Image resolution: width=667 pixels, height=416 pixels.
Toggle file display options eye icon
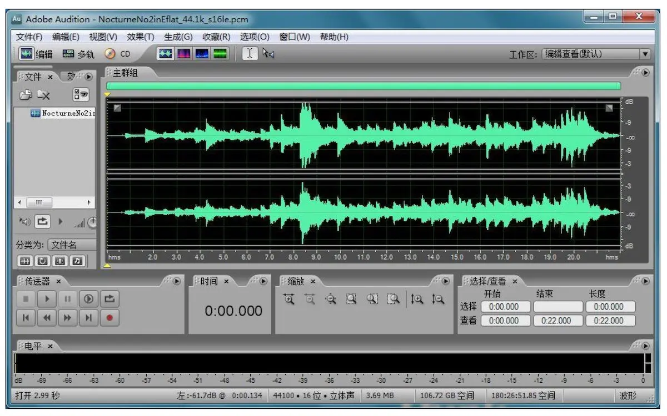(81, 95)
